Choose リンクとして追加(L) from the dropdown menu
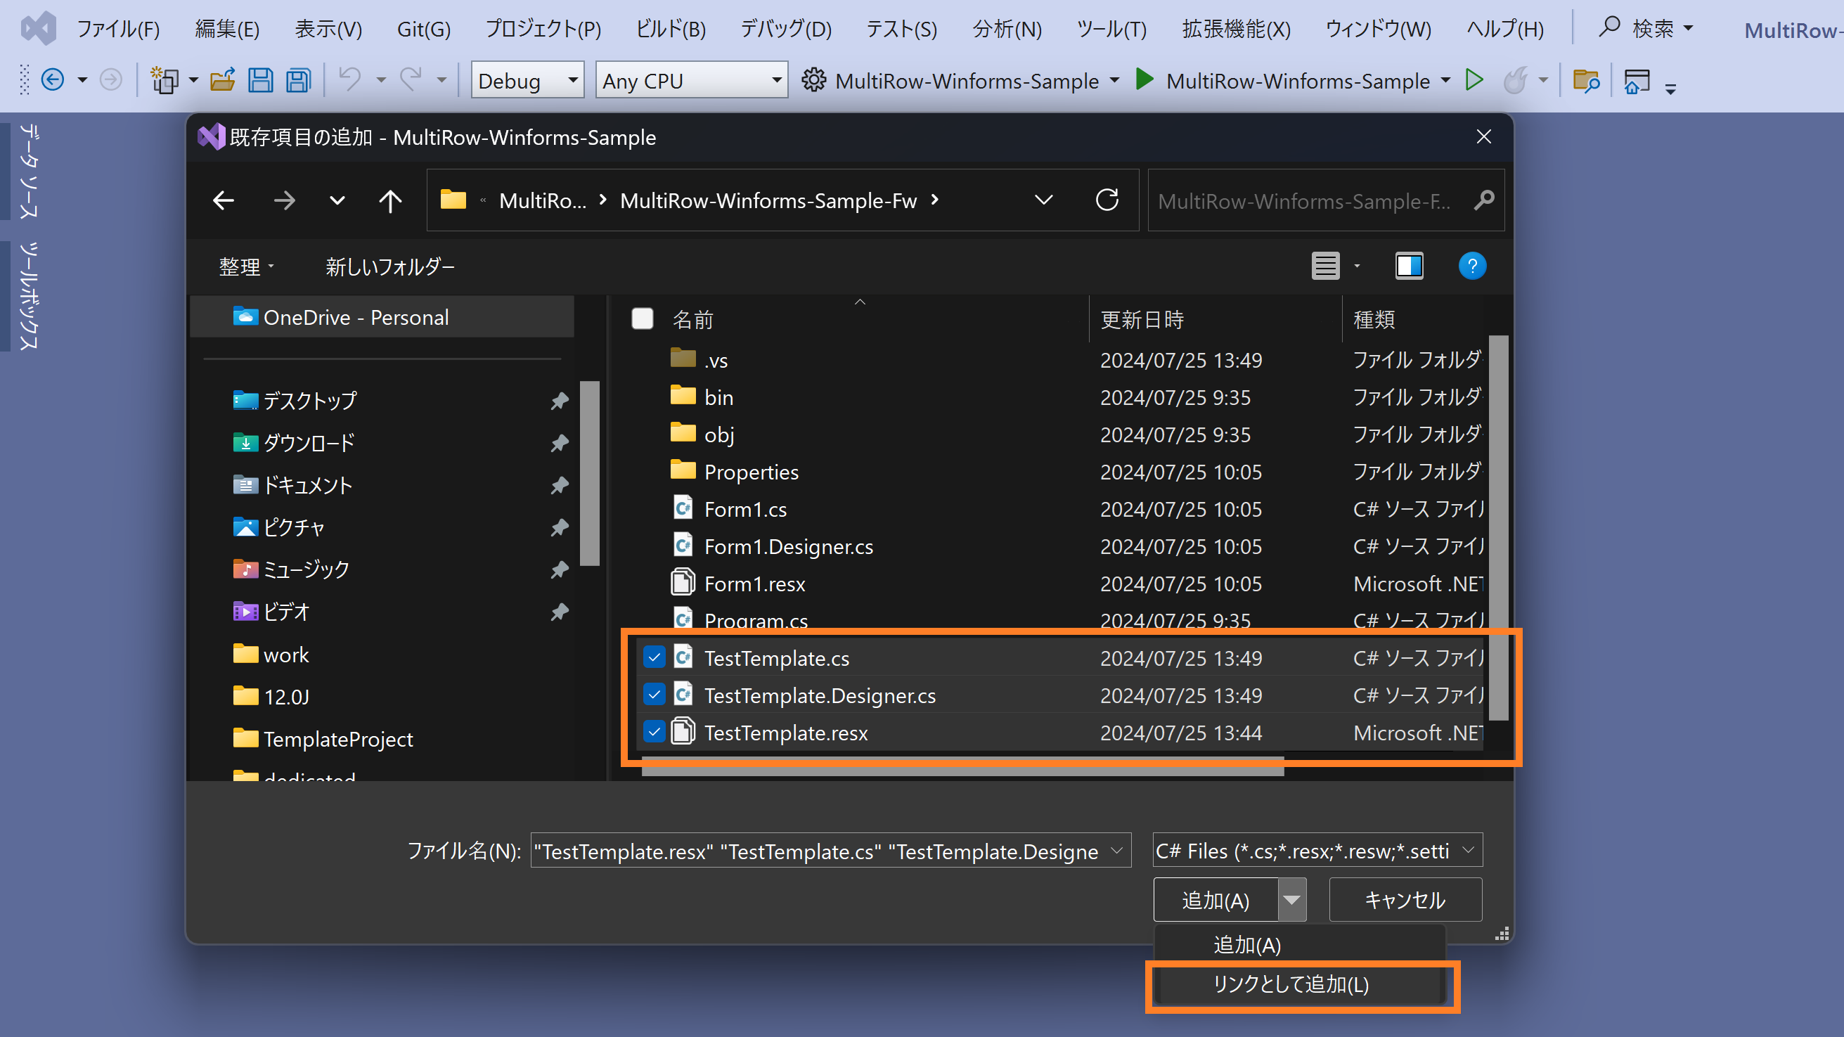Screen dimensions: 1844x1037 [1299, 985]
